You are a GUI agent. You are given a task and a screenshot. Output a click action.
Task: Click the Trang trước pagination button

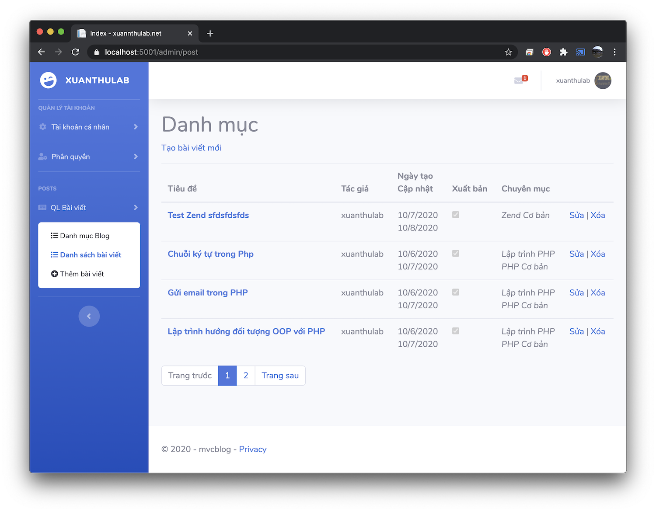point(190,376)
